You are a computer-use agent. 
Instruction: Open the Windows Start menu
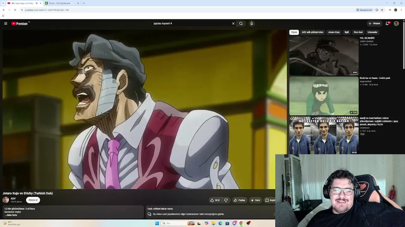pos(157,223)
